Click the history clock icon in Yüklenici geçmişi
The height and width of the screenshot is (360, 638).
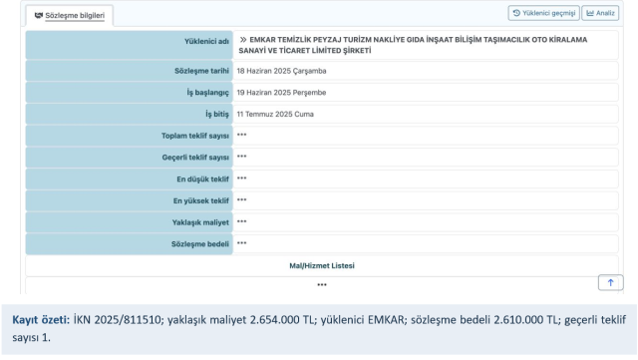click(x=516, y=13)
